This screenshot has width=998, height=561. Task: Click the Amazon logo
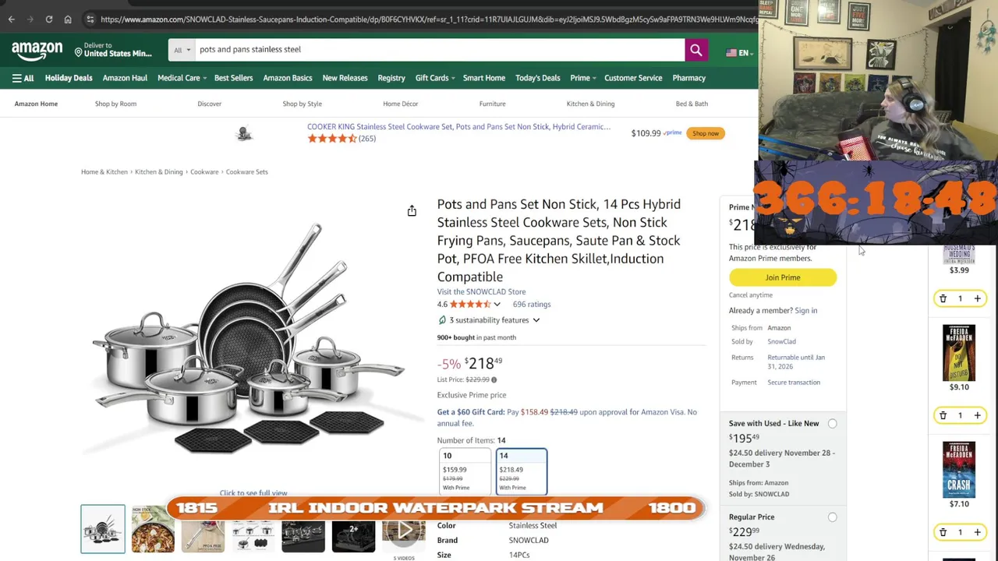[37, 51]
